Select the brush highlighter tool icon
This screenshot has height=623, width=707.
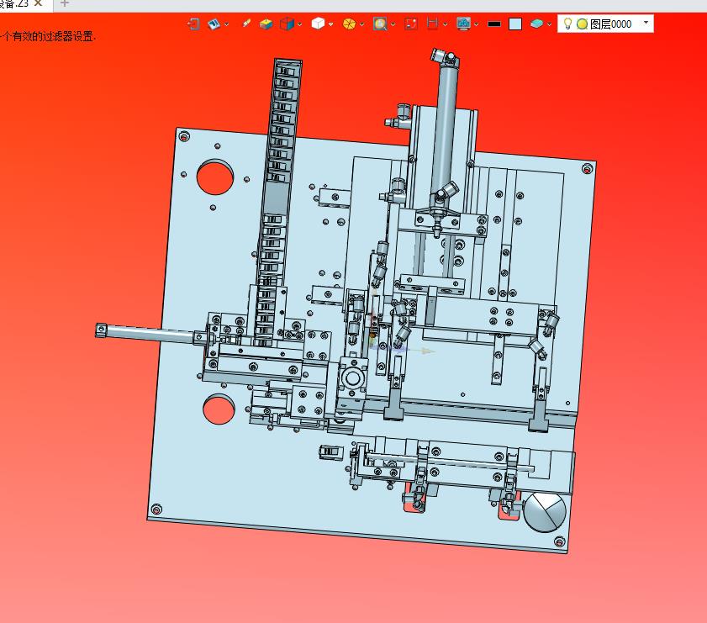[246, 23]
